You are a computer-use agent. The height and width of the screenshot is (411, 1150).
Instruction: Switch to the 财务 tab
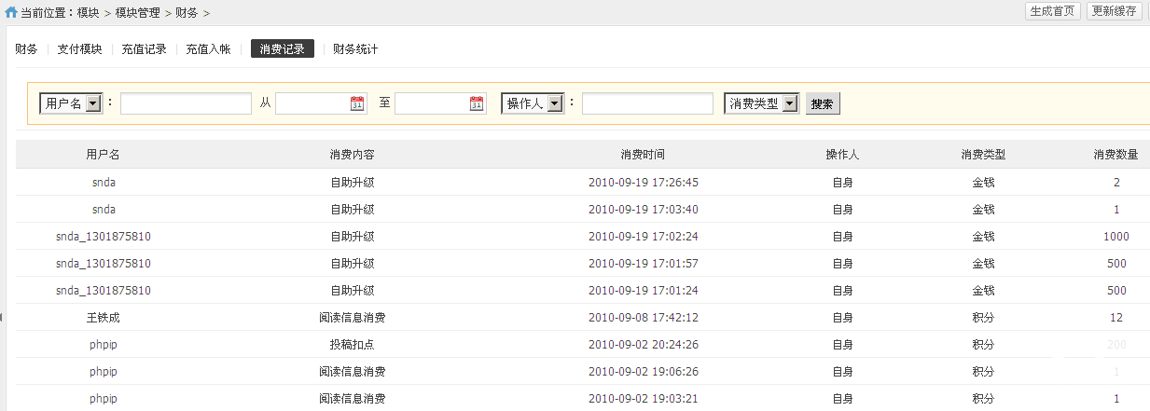pos(26,49)
